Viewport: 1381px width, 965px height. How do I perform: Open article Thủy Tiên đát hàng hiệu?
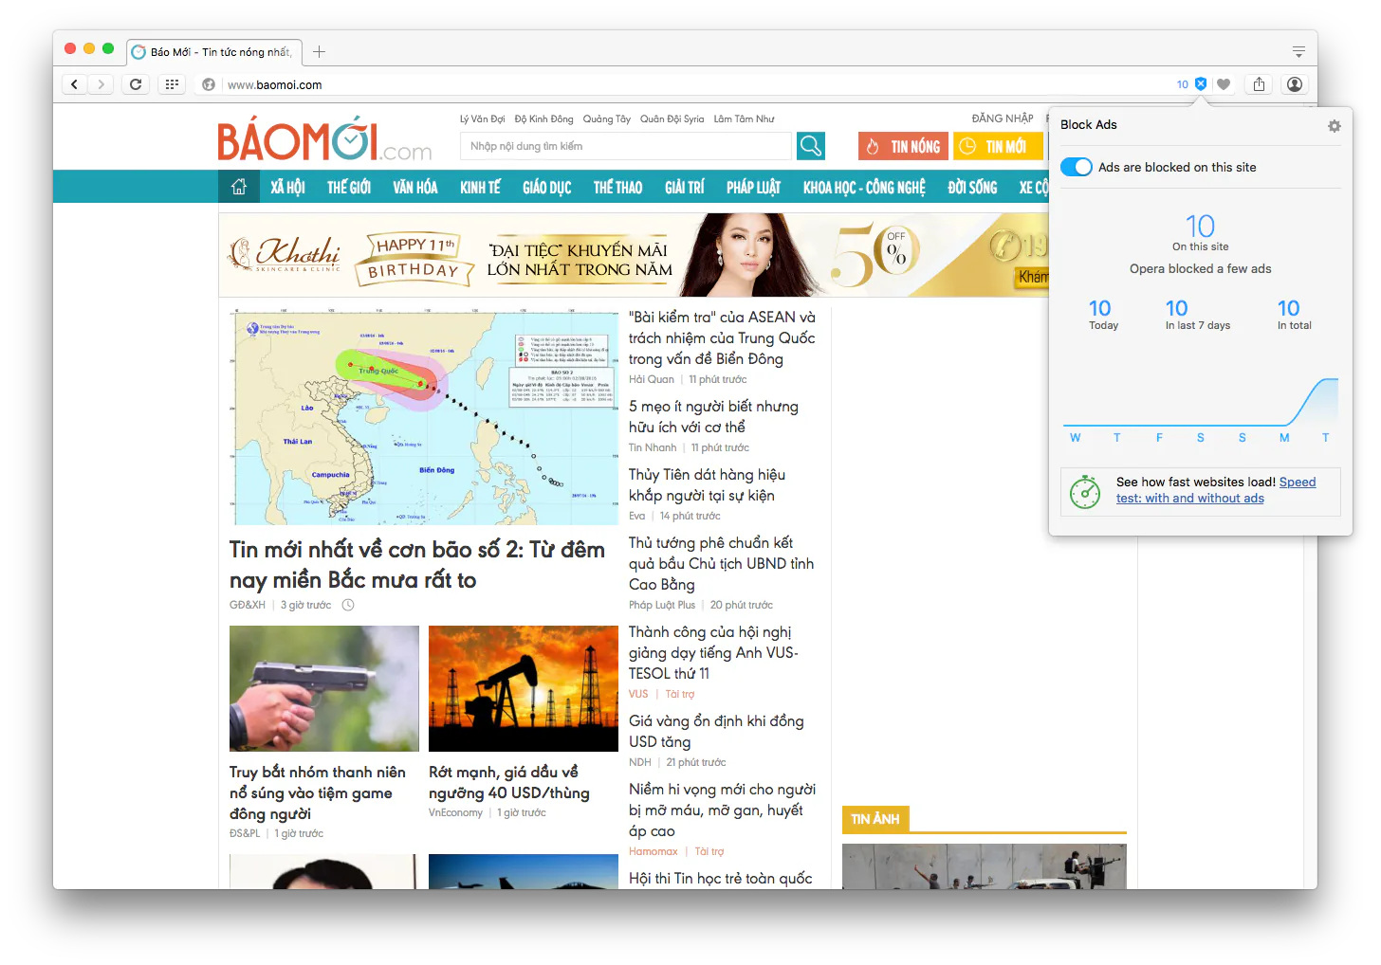tap(707, 484)
